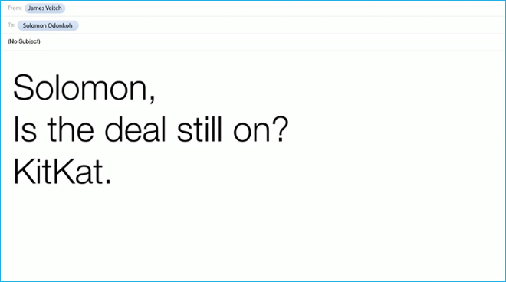
Task: Click the word still in message
Action: click(200, 130)
